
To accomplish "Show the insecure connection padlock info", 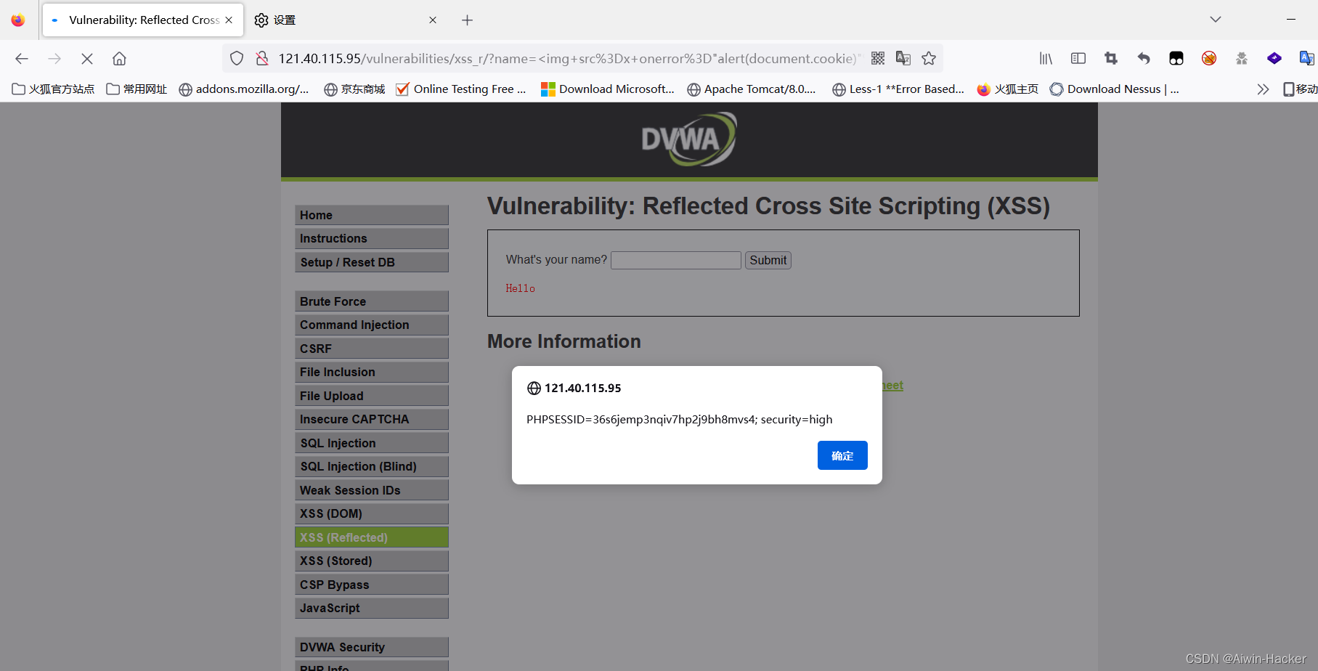I will point(262,59).
